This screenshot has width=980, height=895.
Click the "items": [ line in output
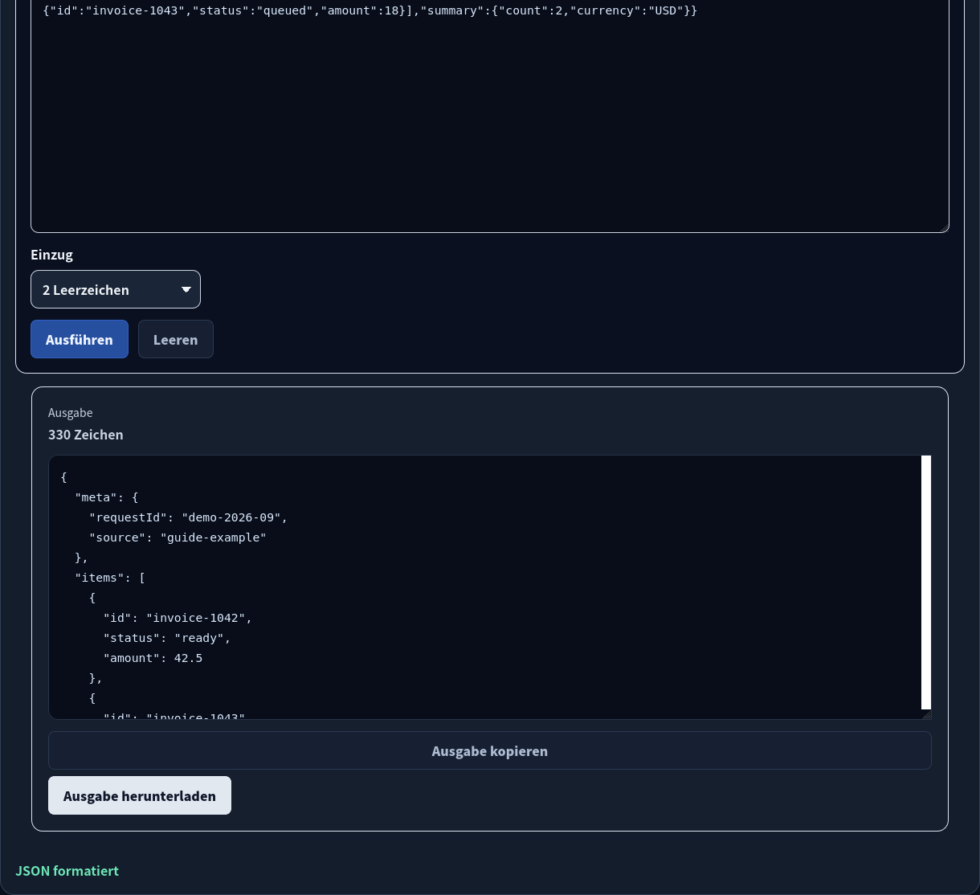(x=110, y=578)
